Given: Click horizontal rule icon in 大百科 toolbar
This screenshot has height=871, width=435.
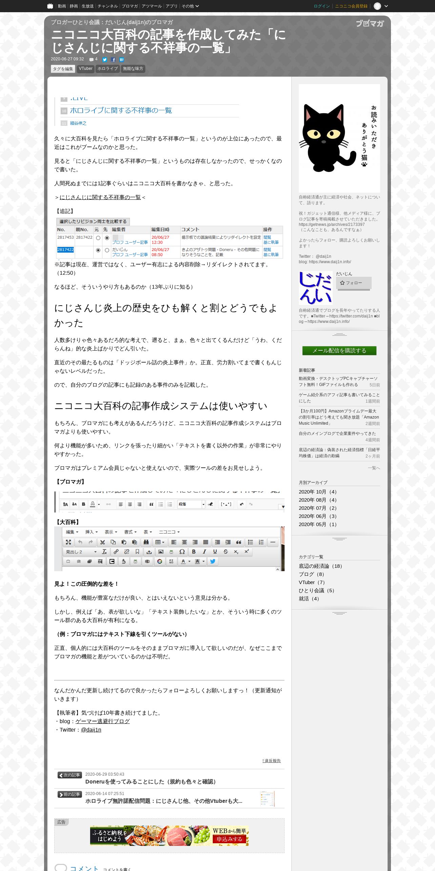Looking at the screenshot, I should pos(273,542).
